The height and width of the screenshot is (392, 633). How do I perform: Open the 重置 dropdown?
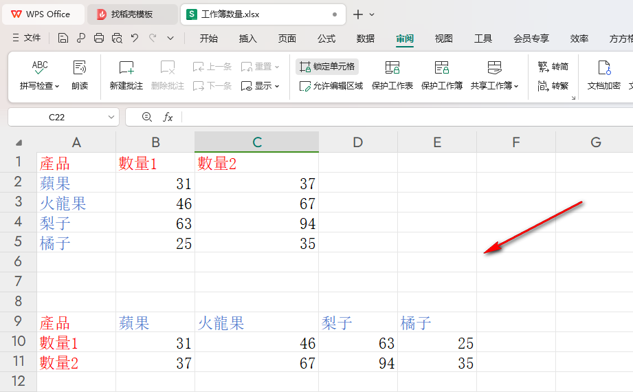click(x=260, y=67)
